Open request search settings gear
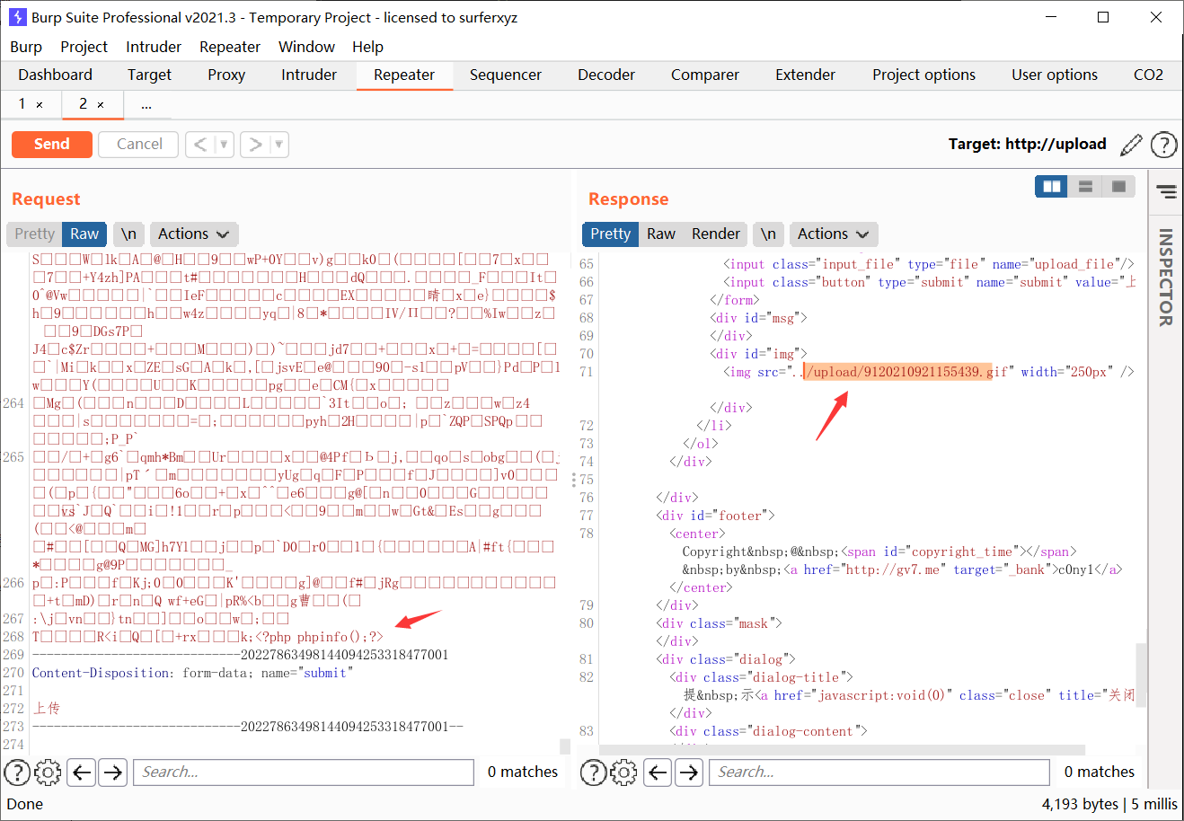This screenshot has height=821, width=1184. click(x=48, y=772)
